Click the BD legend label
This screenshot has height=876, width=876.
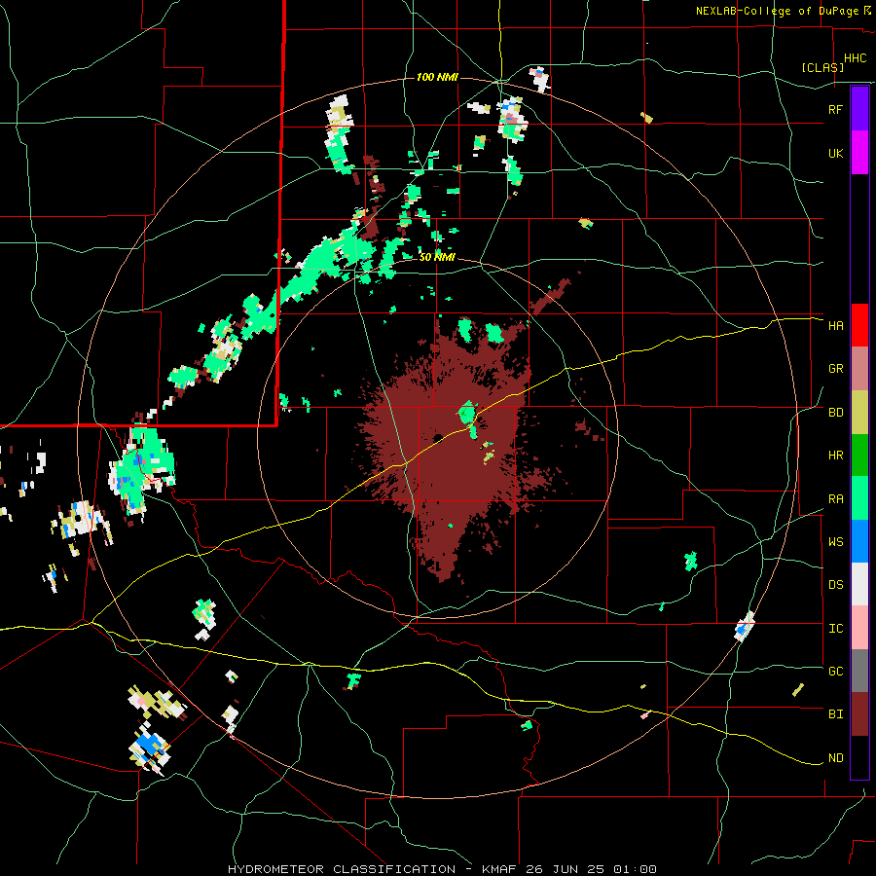835,413
